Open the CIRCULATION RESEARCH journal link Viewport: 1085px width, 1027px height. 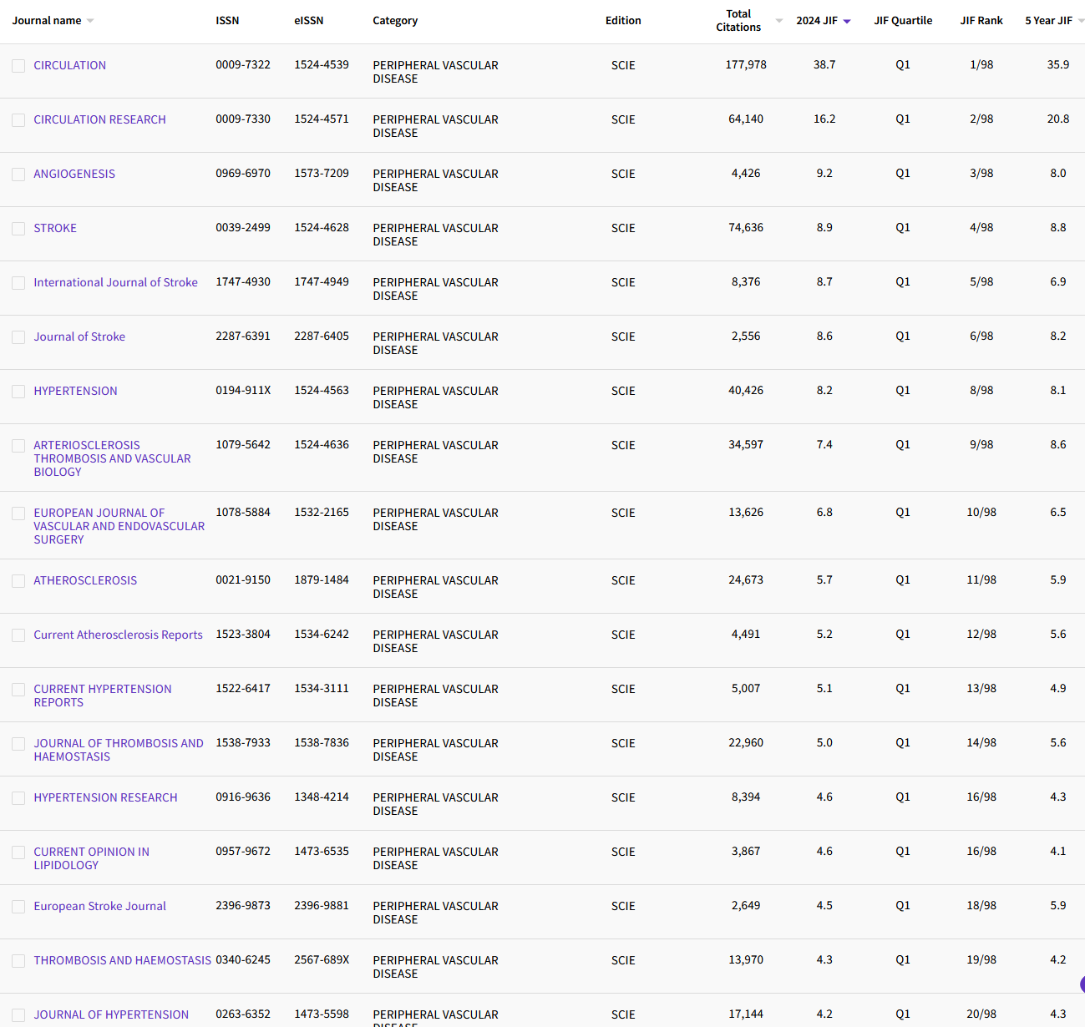[x=99, y=119]
